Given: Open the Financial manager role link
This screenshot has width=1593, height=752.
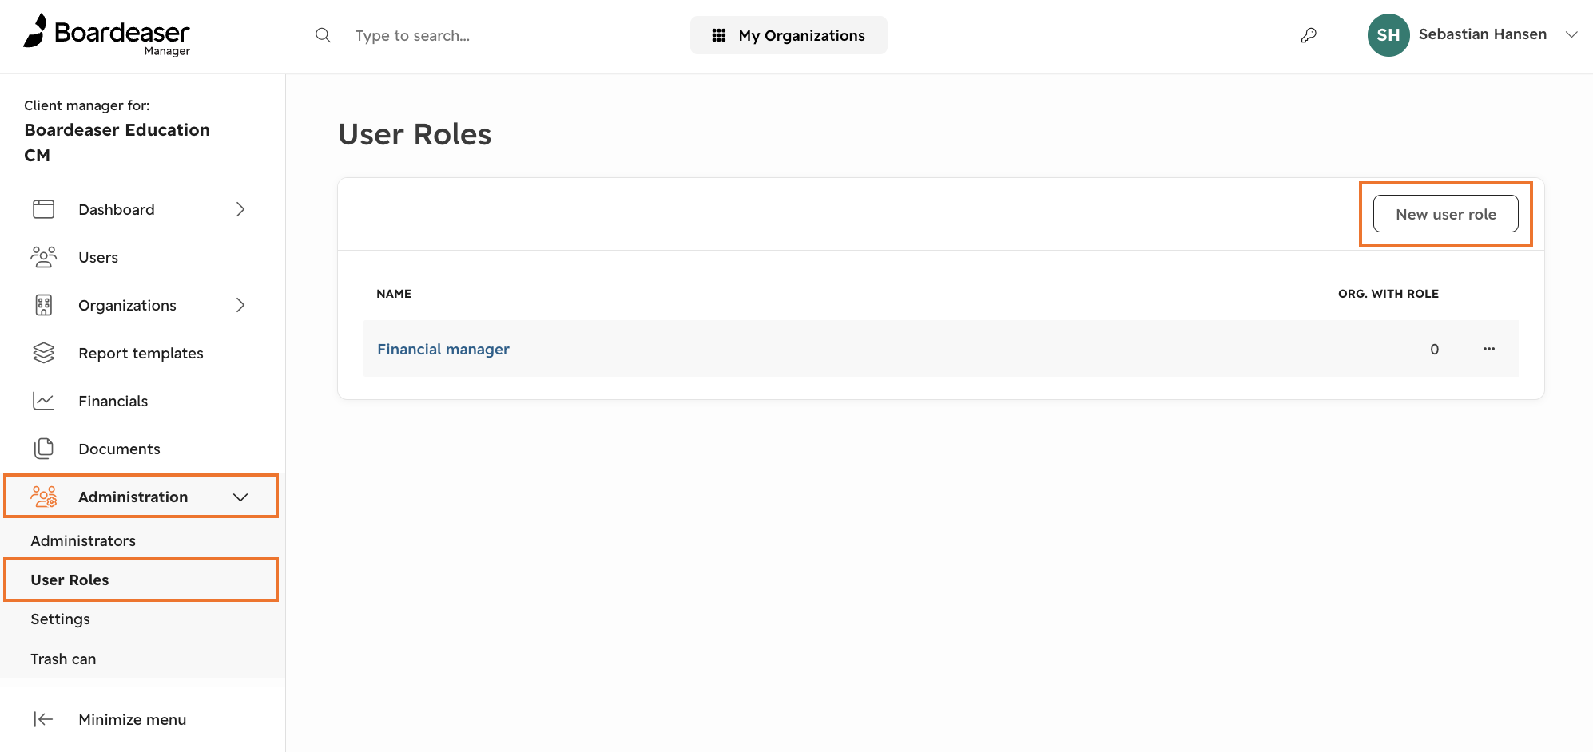Looking at the screenshot, I should 443,349.
